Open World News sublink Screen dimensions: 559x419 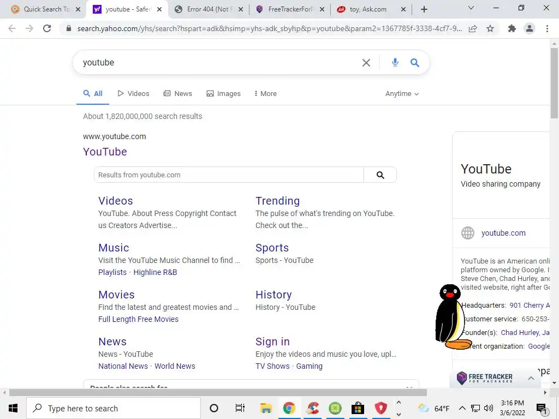coord(175,366)
